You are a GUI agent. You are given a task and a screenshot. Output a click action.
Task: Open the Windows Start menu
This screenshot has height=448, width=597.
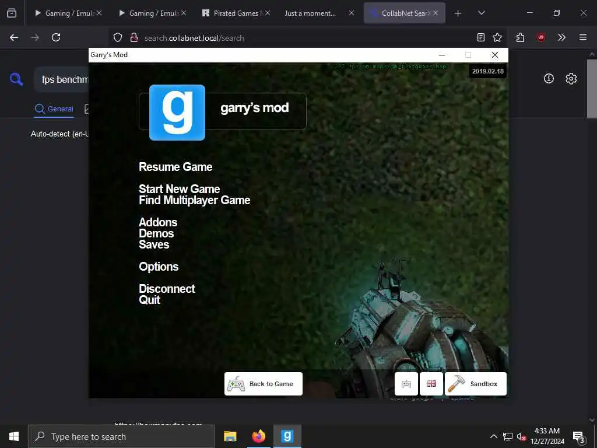pos(14,436)
